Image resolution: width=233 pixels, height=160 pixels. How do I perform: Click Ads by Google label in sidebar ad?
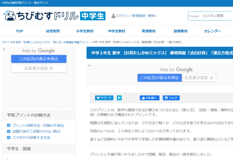tap(39, 51)
